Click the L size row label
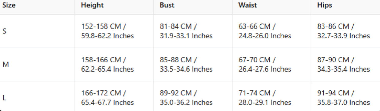The width and height of the screenshot is (380, 111). click(4, 98)
